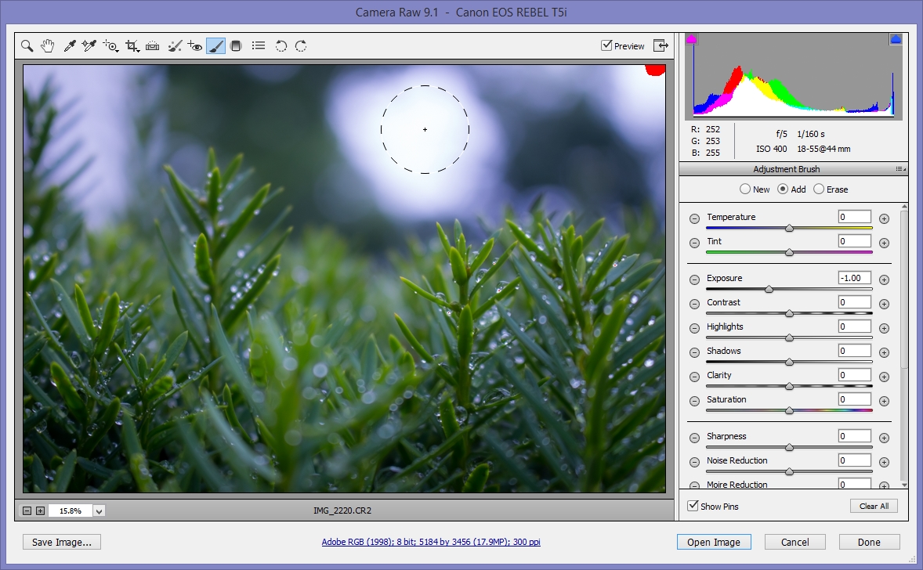Select the New brush mode radio button

744,189
